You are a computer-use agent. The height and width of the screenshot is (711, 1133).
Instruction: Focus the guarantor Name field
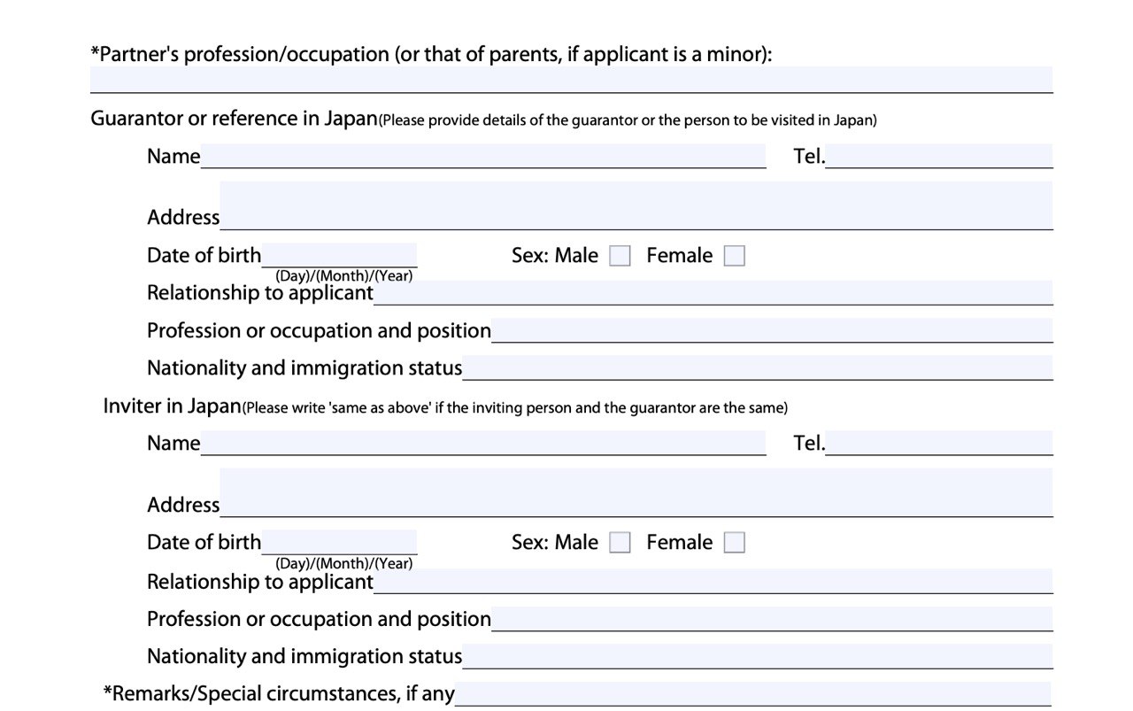coord(483,156)
